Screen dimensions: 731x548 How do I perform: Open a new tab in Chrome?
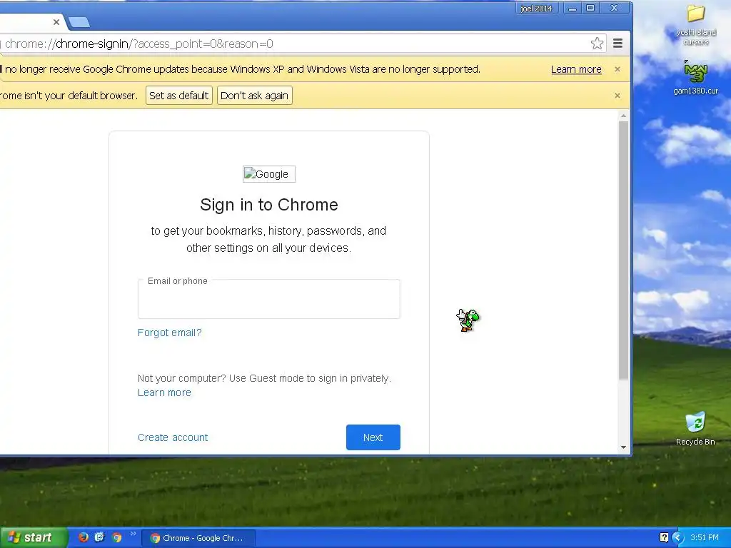click(79, 22)
